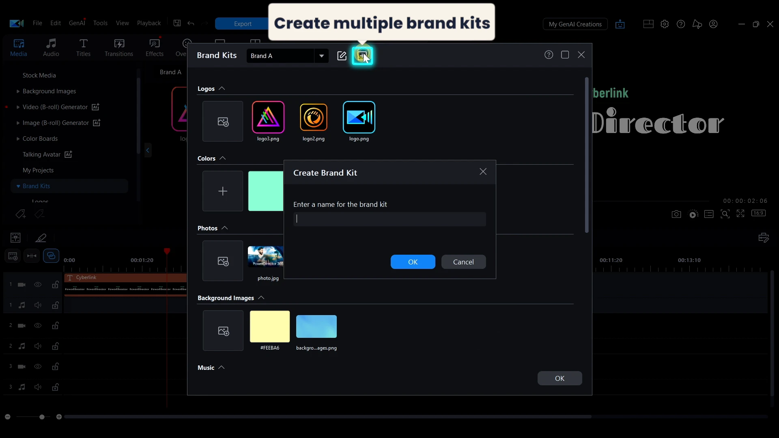The width and height of the screenshot is (779, 438).
Task: Click the Export button
Action: [x=243, y=24]
